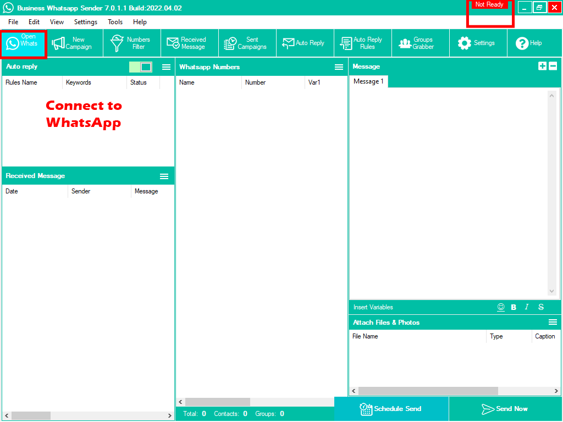Click the Not Ready status indicator

tap(489, 4)
